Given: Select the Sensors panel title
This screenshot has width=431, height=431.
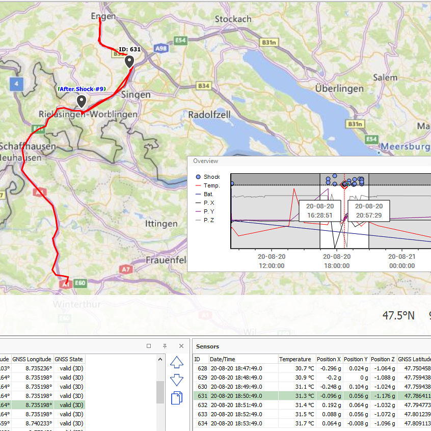Looking at the screenshot, I should point(207,346).
